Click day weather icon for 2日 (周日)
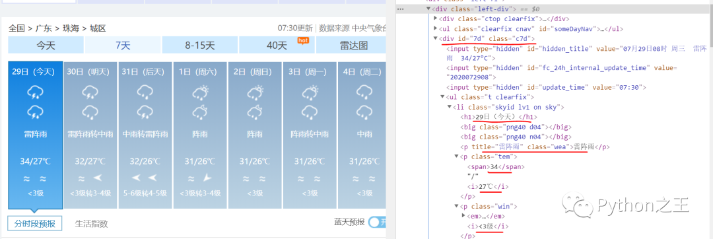Viewport: 713px width, 239px height. 255,92
